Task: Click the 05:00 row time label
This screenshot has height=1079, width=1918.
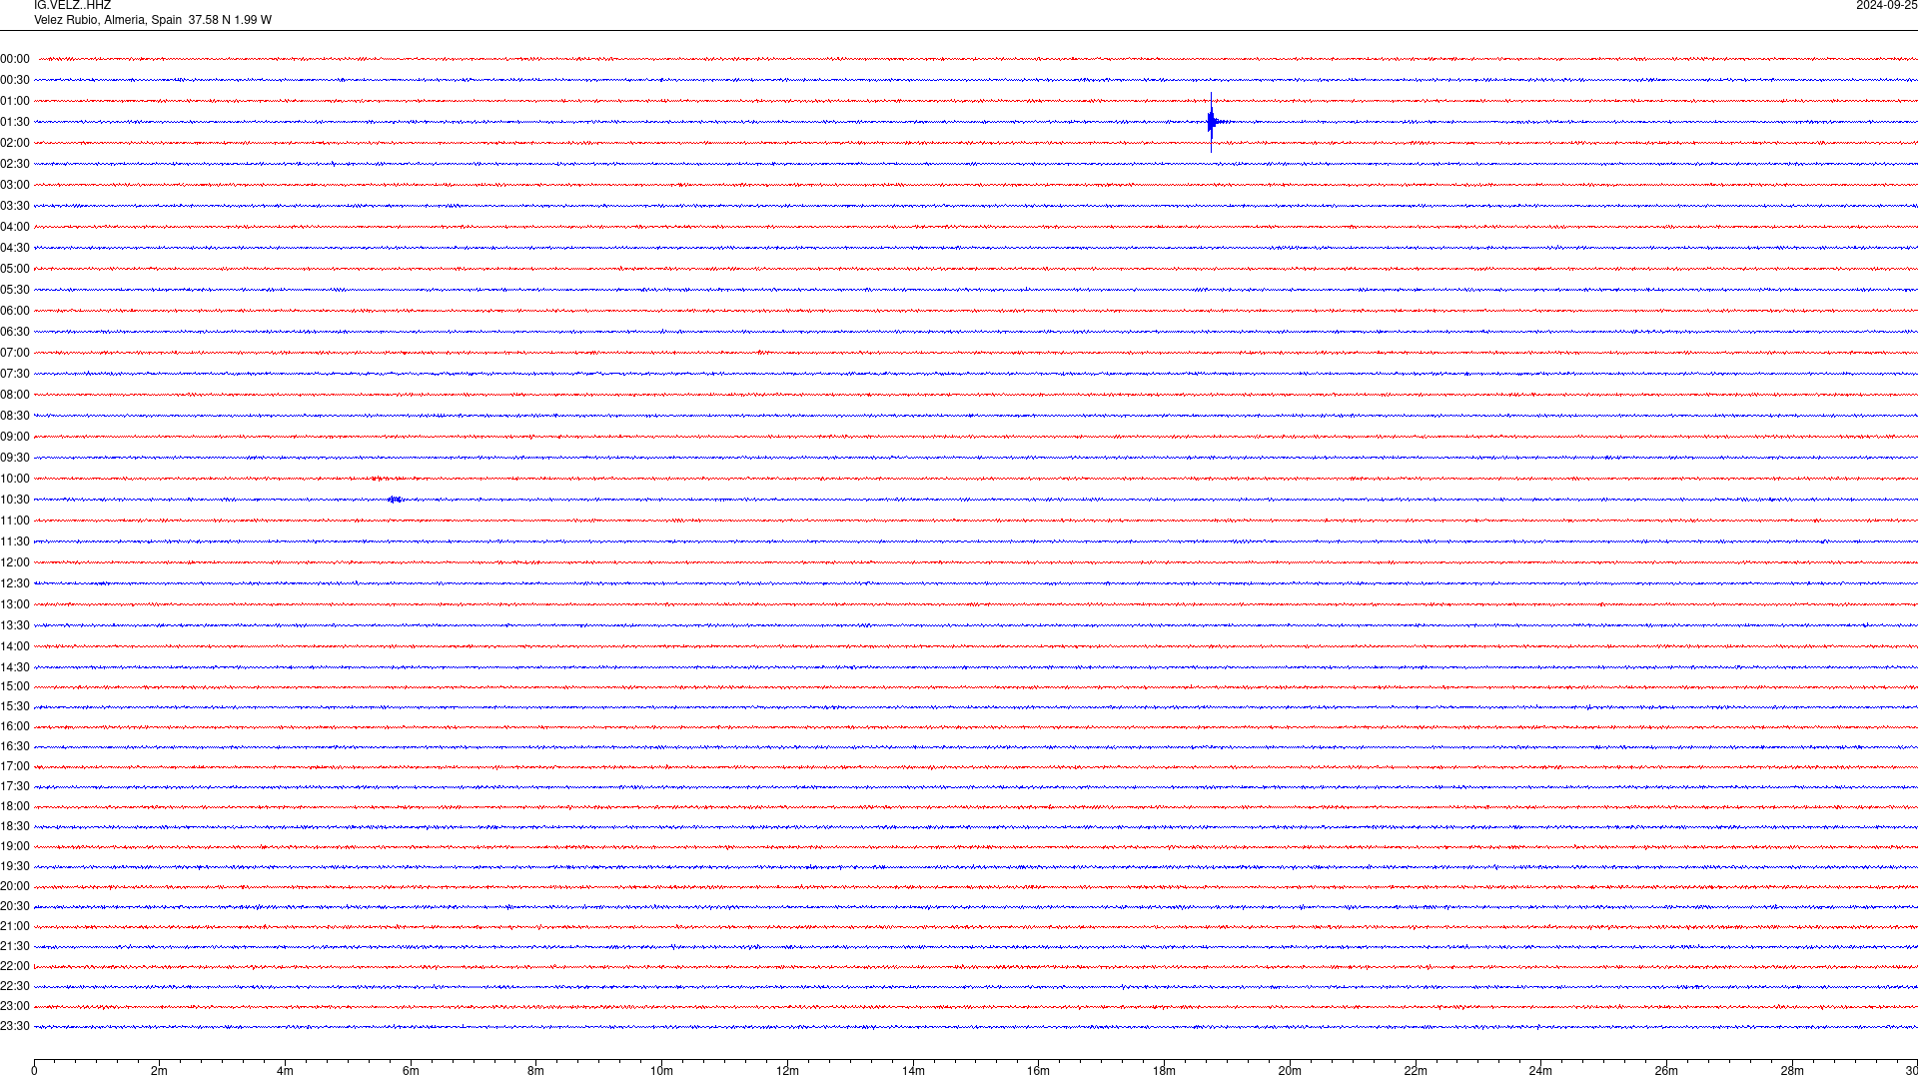Action: (15, 269)
